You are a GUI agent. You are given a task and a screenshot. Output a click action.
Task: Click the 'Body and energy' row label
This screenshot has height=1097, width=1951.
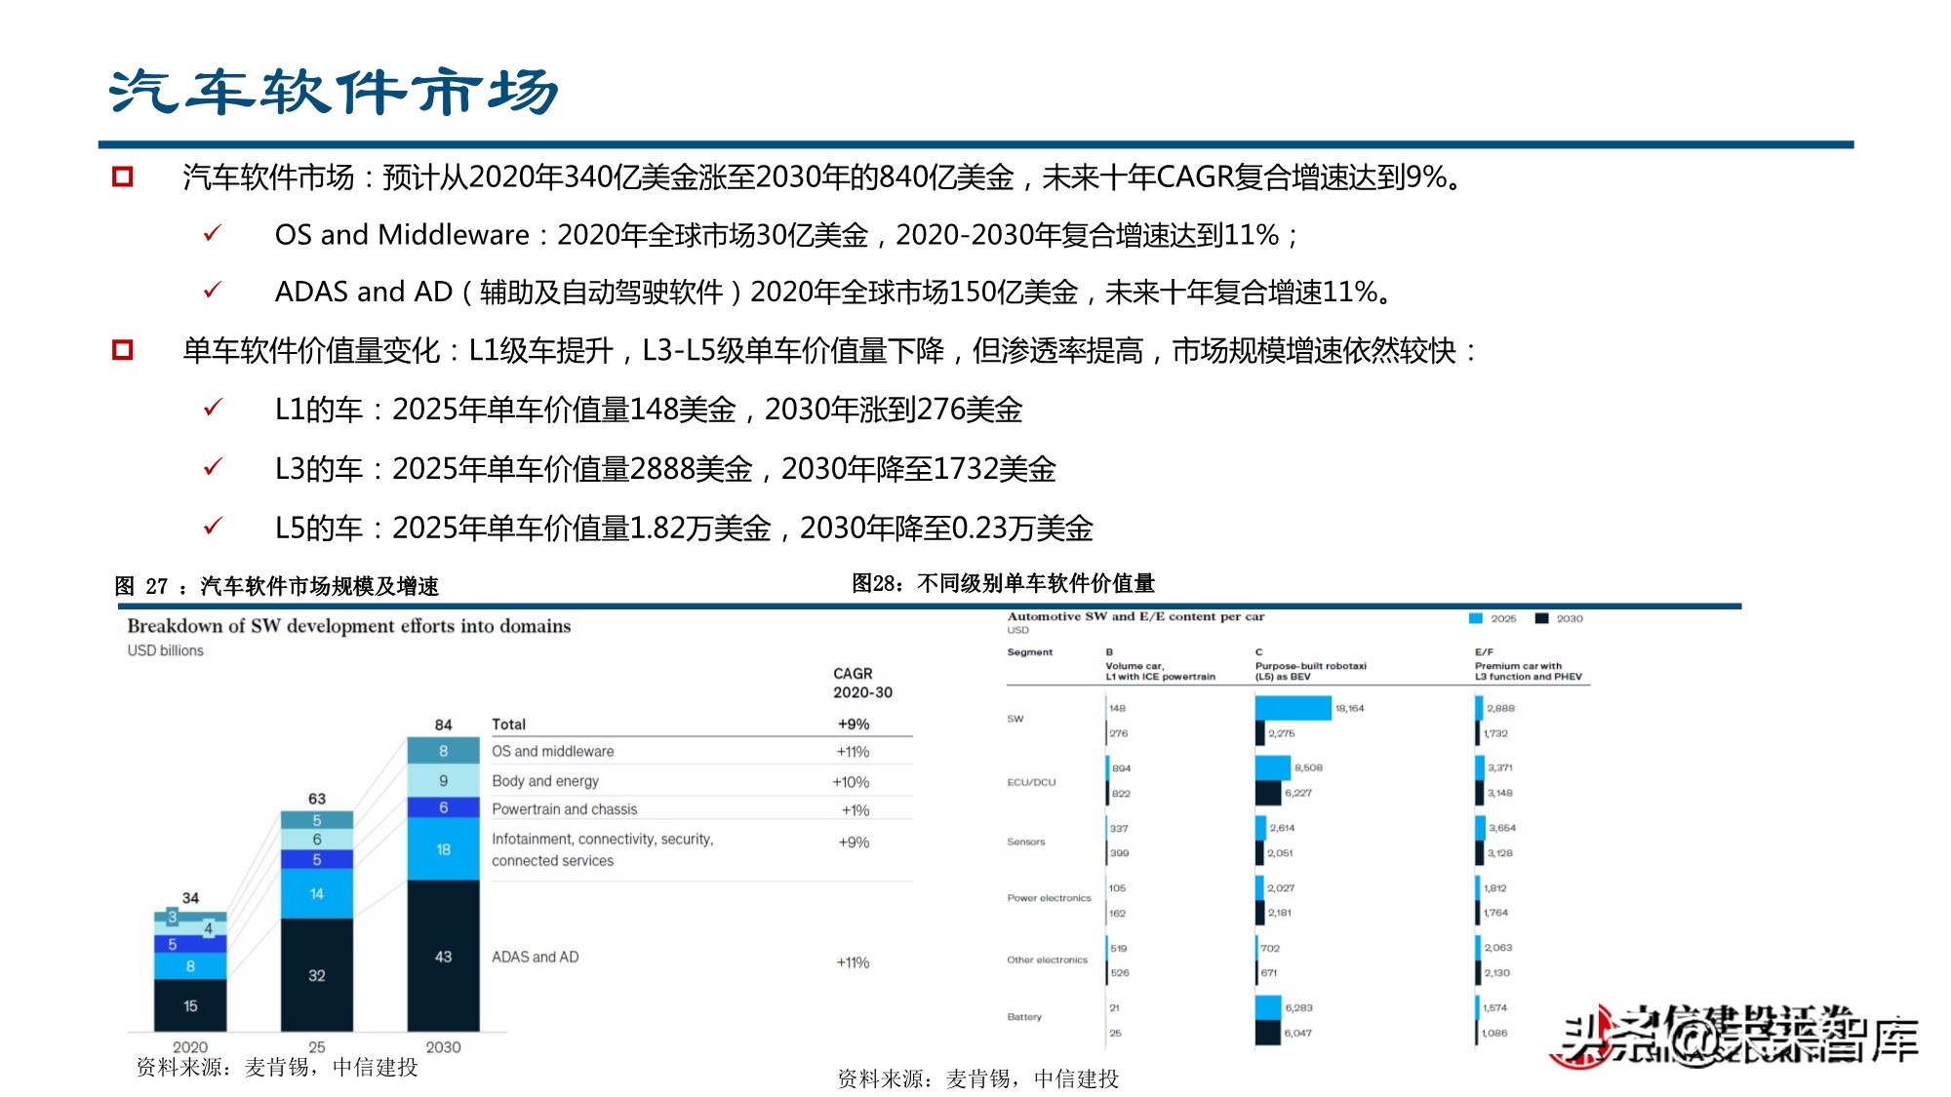[x=545, y=781]
